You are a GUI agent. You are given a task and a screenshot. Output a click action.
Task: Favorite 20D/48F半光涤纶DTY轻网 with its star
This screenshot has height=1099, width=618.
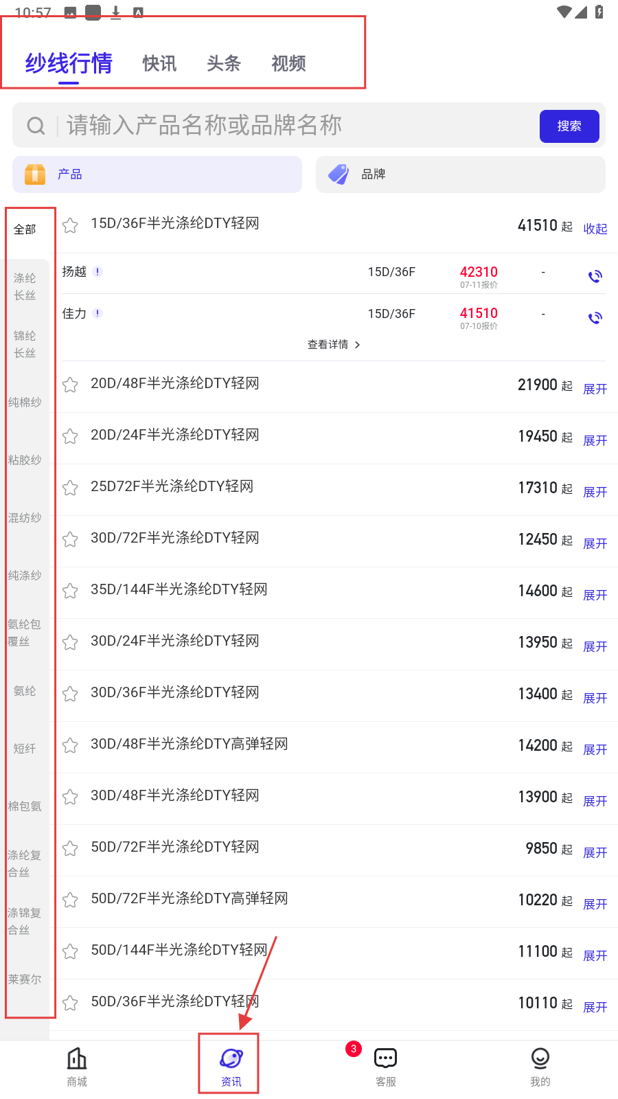[70, 385]
